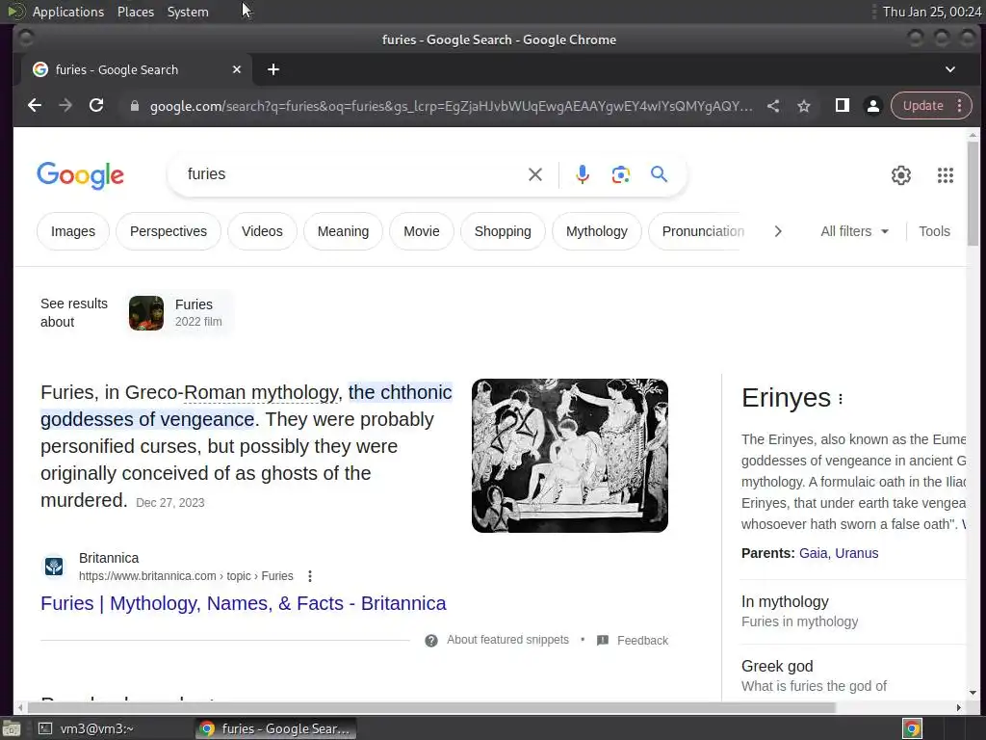Click the clock showing Thu Jan 25
Viewport: 986px width, 740px height.
tap(932, 12)
